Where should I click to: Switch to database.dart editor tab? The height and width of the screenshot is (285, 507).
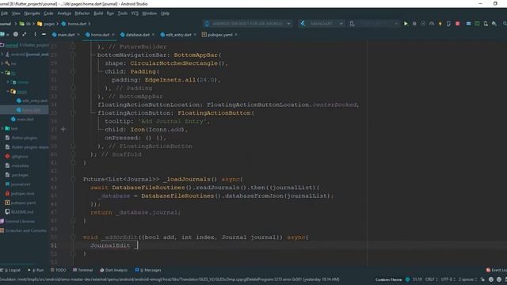(x=137, y=35)
